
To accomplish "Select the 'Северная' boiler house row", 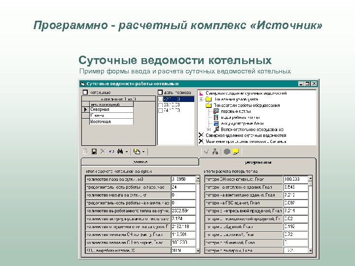I will tap(111, 109).
